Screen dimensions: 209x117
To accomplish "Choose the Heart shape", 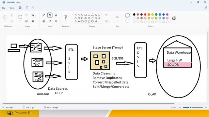I will [92, 21].
